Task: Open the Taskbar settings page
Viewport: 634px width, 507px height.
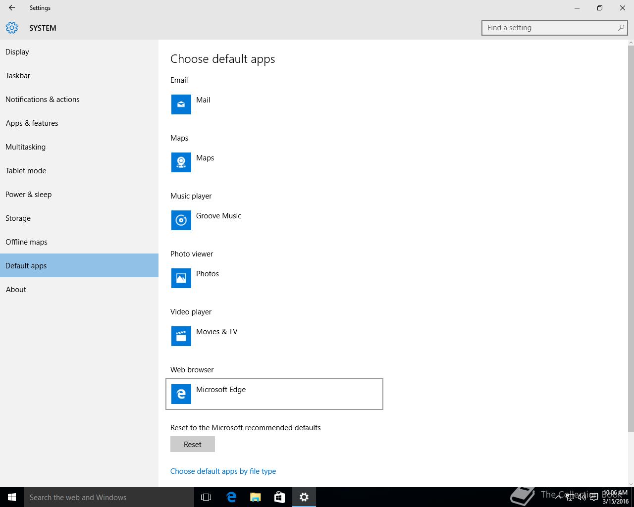Action: pyautogui.click(x=79, y=75)
